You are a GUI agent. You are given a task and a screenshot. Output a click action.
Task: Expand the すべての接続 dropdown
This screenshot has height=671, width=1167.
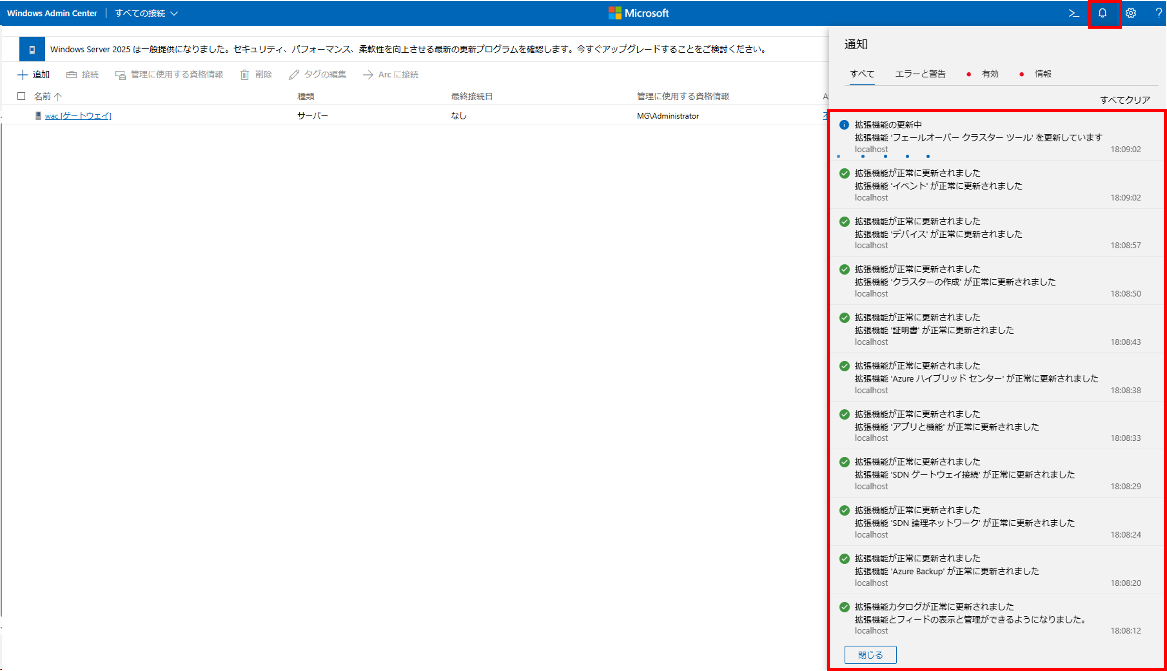[x=146, y=13]
